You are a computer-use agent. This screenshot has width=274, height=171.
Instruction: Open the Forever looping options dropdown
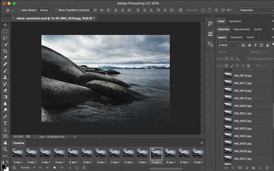tap(28, 167)
